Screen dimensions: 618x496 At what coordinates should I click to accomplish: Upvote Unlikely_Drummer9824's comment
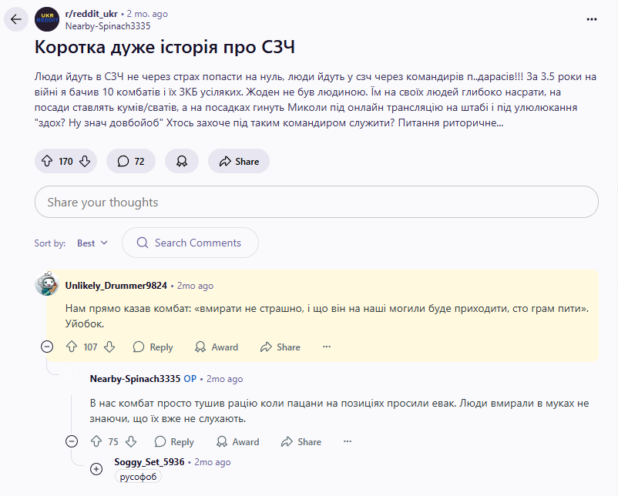(x=72, y=347)
